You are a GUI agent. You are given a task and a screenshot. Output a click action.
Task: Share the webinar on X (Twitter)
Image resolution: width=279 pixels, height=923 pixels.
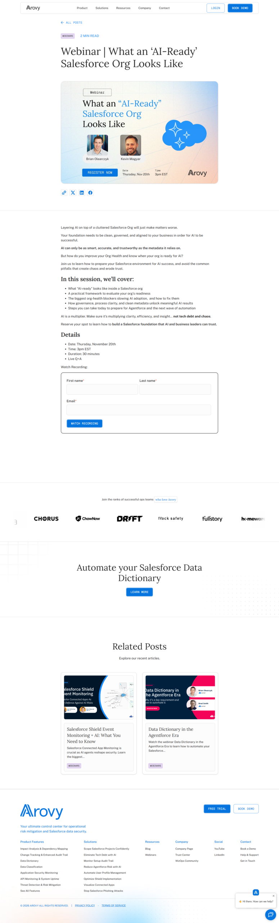pyautogui.click(x=73, y=193)
